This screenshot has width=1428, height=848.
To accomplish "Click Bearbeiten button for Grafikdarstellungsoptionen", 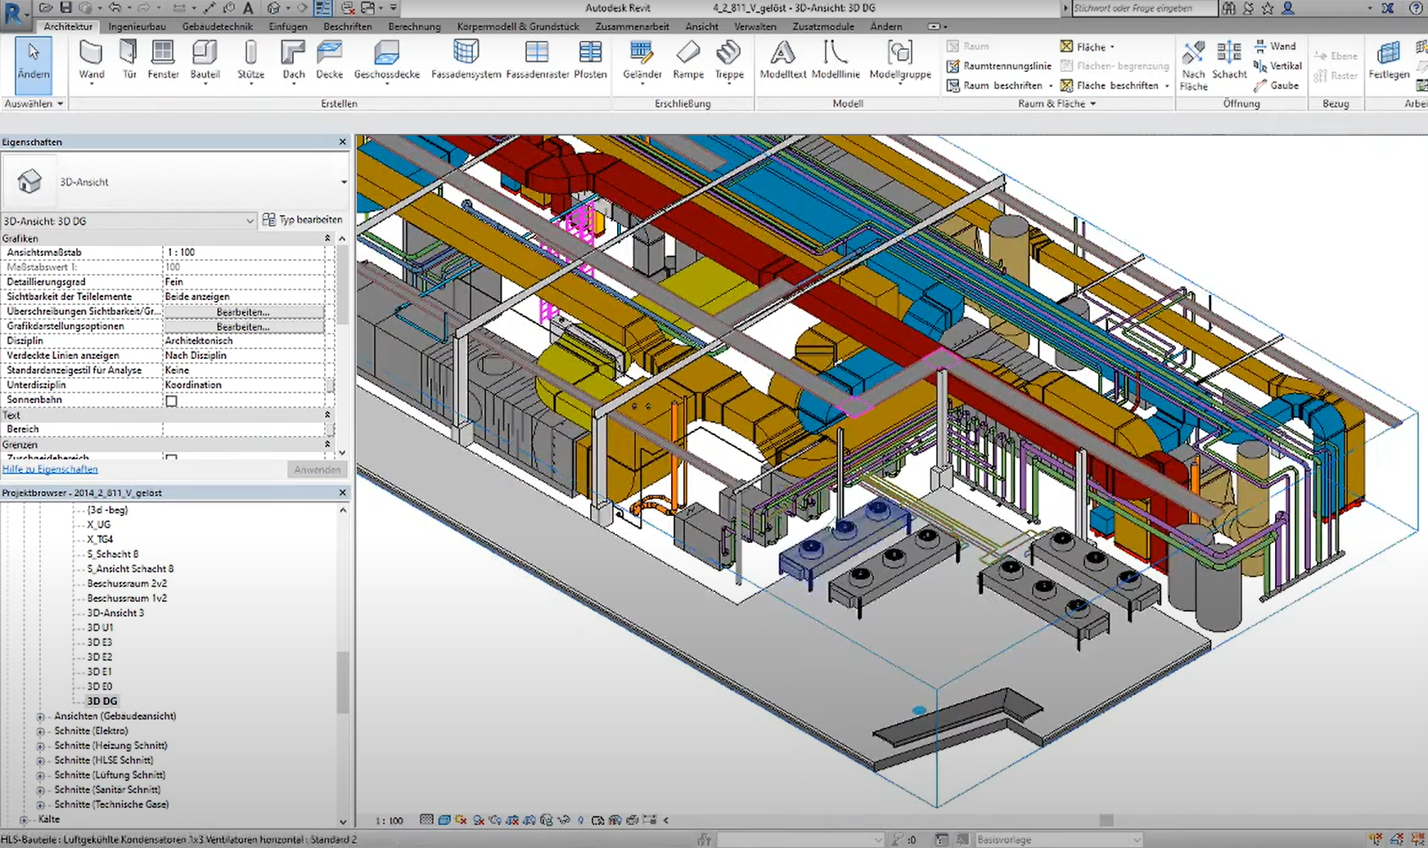I will 243,327.
